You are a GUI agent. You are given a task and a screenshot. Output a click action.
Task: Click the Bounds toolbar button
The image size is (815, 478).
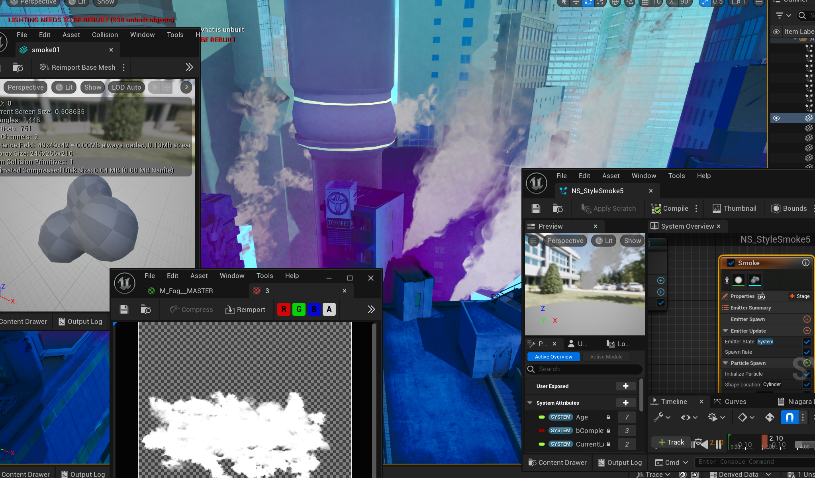point(789,208)
